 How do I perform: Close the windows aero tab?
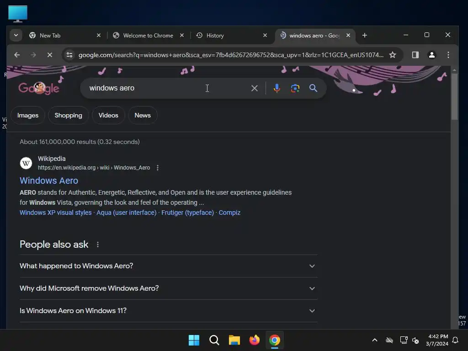point(348,36)
